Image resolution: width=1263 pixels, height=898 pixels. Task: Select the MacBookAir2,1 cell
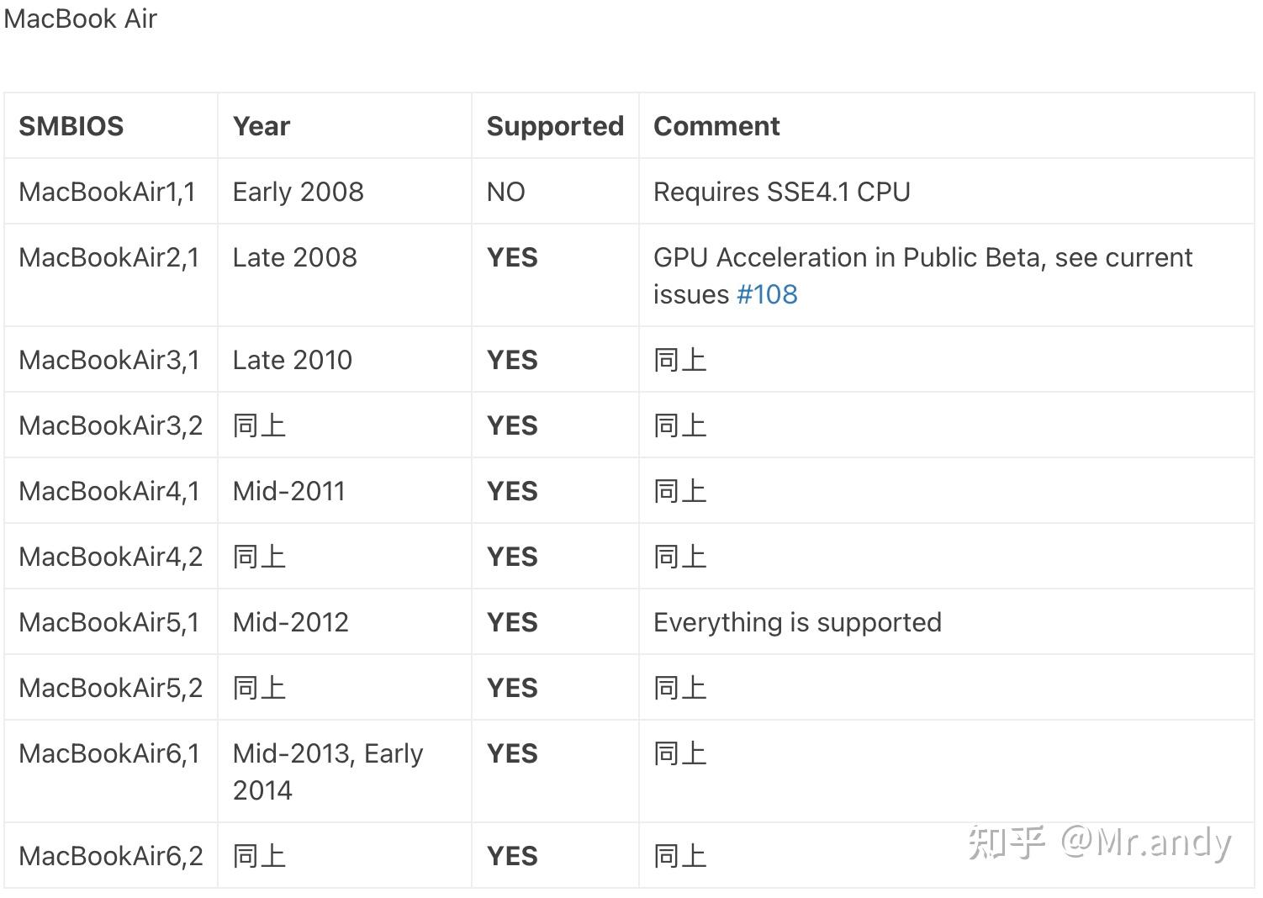coord(109,257)
